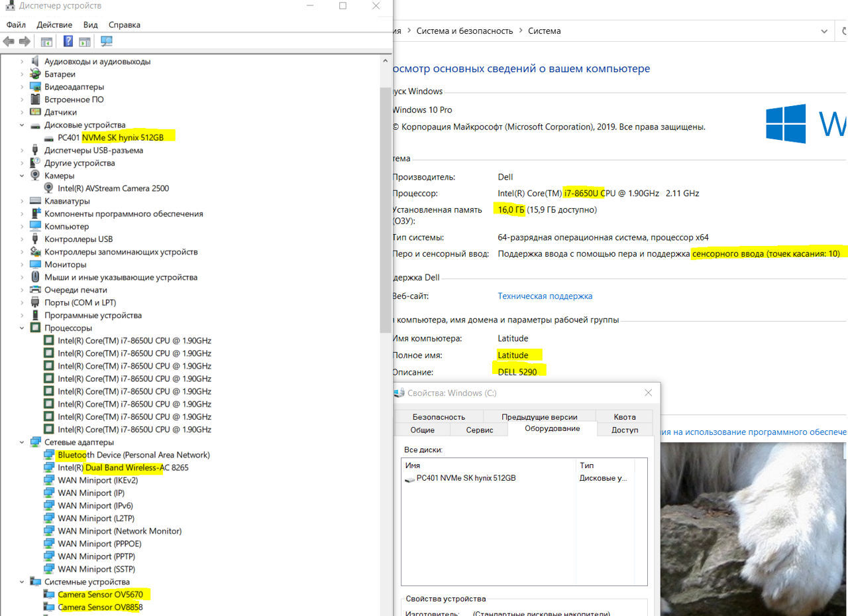Click the mouse icon for Мыши и иные указывающие устройства
This screenshot has width=848, height=616.
click(36, 277)
